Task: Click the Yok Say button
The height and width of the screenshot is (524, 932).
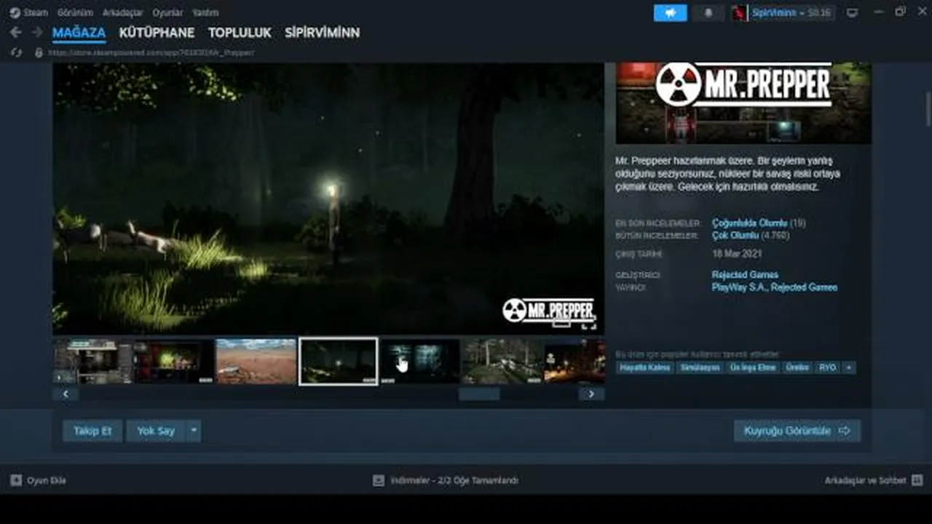Action: pos(156,431)
